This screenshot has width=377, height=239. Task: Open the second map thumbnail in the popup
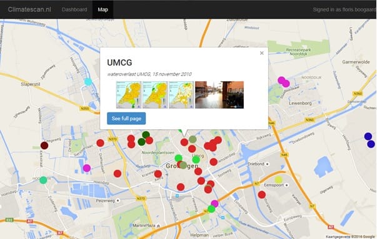coord(155,95)
